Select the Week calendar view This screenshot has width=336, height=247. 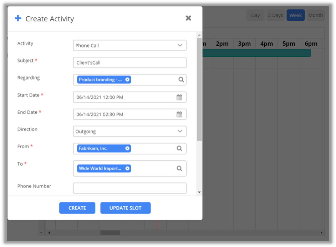click(295, 15)
